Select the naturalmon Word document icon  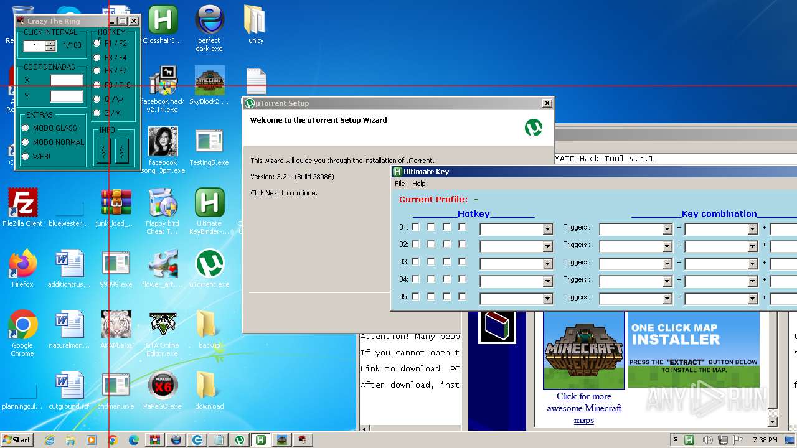tap(69, 330)
